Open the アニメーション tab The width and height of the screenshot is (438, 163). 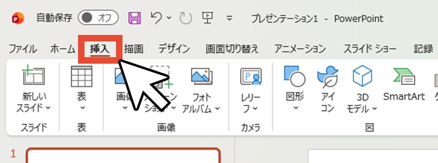[300, 49]
